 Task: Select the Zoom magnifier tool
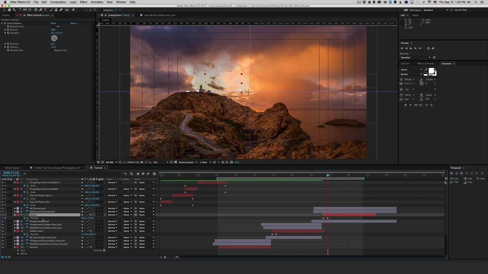pos(14,10)
